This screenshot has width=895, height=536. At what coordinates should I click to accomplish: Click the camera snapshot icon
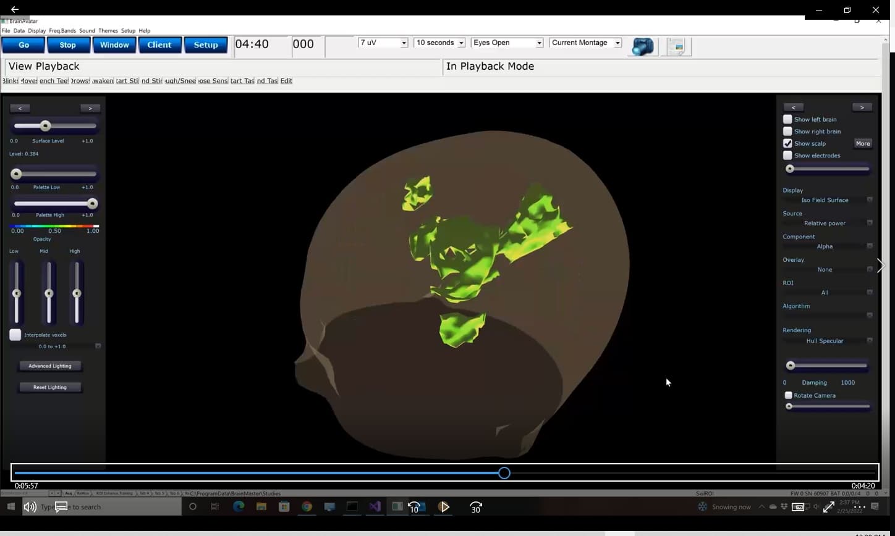pos(642,46)
